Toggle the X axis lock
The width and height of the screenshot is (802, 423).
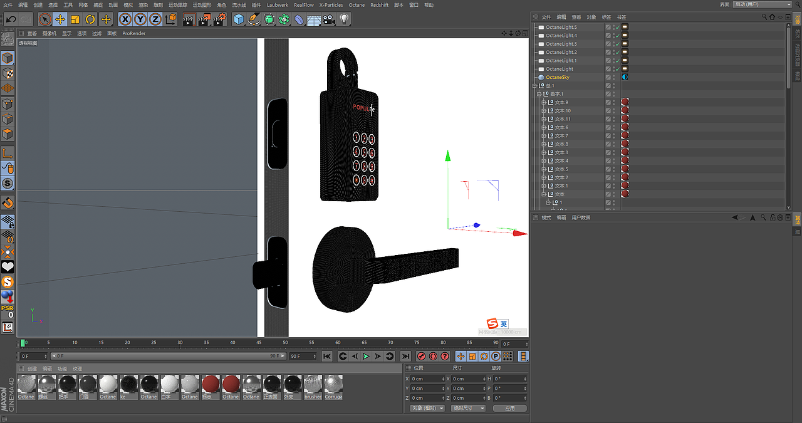point(125,19)
